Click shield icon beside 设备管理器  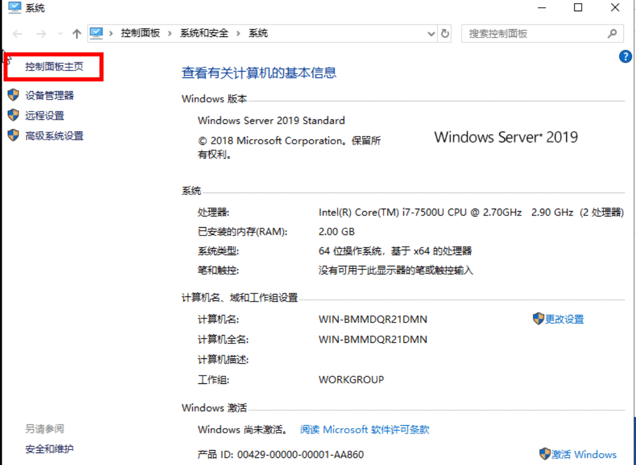pos(13,95)
